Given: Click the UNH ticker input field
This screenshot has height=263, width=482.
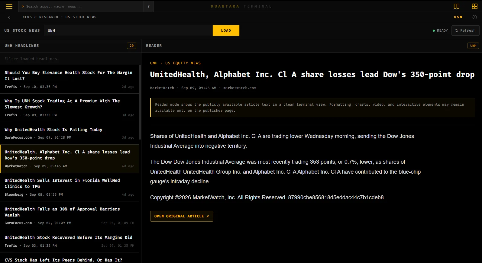Looking at the screenshot, I should (128, 30).
